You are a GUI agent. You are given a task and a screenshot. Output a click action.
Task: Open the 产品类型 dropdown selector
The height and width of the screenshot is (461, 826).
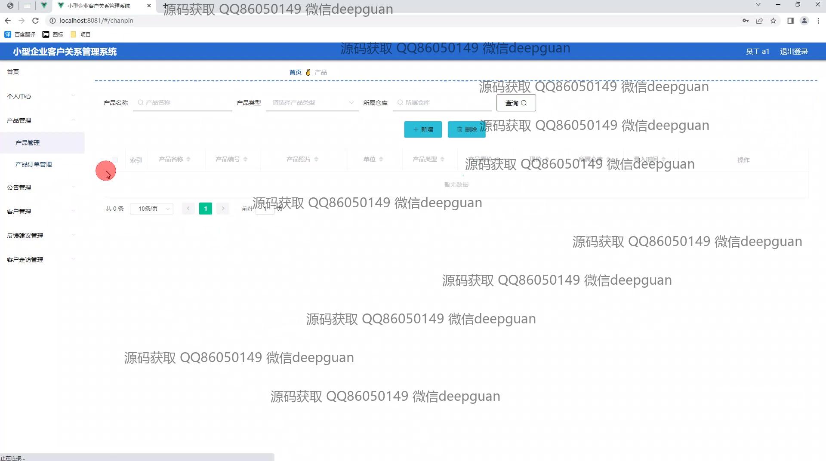click(312, 102)
